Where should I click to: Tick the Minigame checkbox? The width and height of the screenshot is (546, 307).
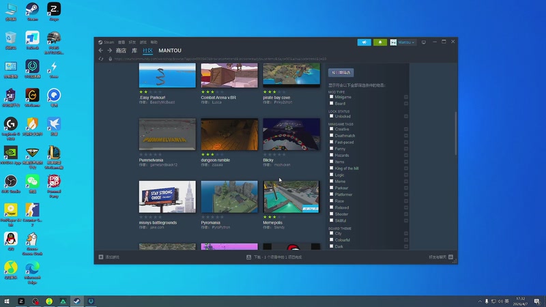(332, 97)
